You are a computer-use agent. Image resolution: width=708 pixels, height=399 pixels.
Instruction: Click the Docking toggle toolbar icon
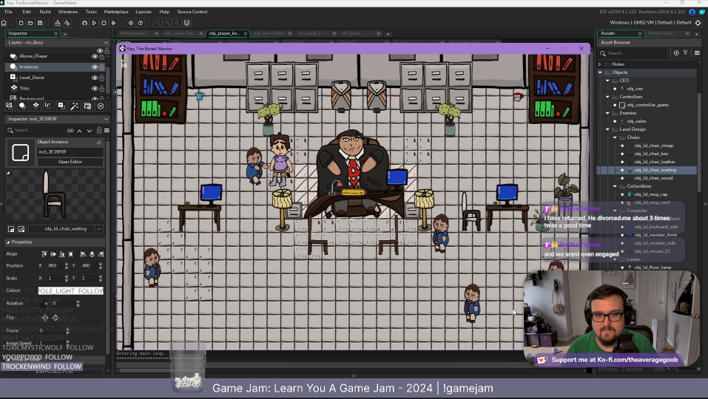186,23
